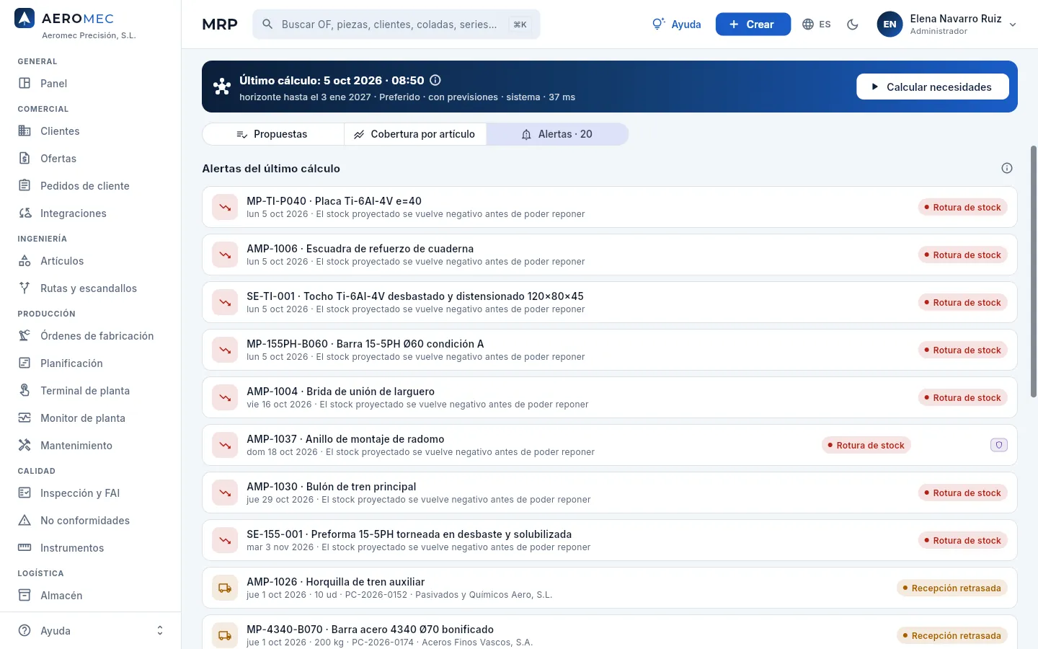Open AMP-1006 Escuadra de refuerzo alert
Viewport: 1038px width, 649px height.
pos(610,255)
